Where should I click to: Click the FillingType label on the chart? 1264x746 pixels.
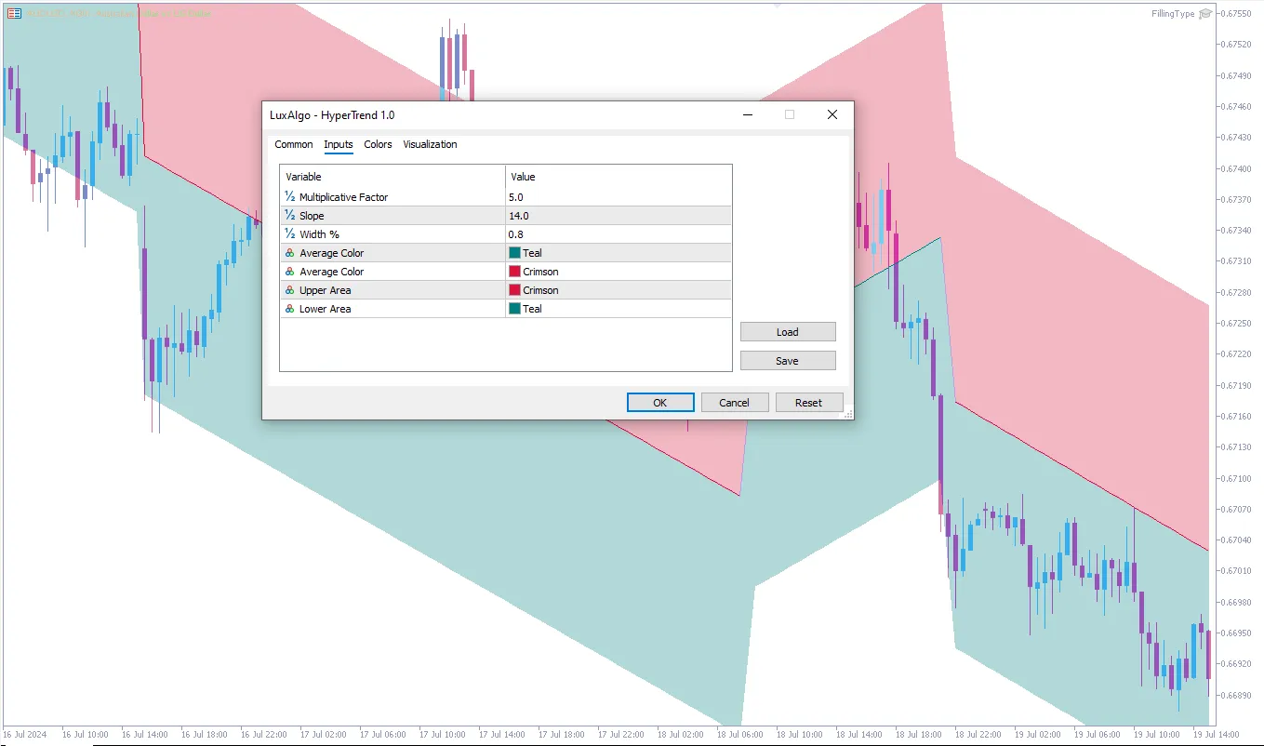[1173, 14]
